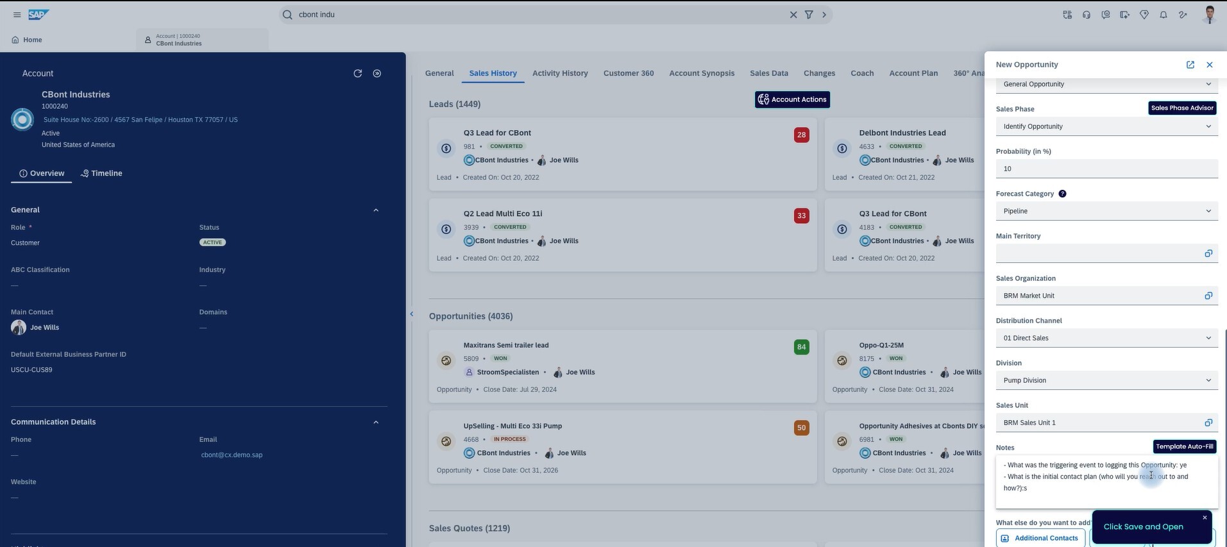Screen dimensions: 1227x547
Task: Click the Sales Phase Advisor button
Action: [1181, 108]
